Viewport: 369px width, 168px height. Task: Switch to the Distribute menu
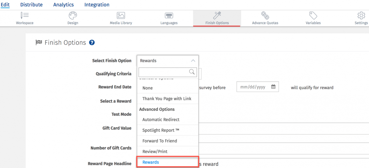[x=31, y=4]
